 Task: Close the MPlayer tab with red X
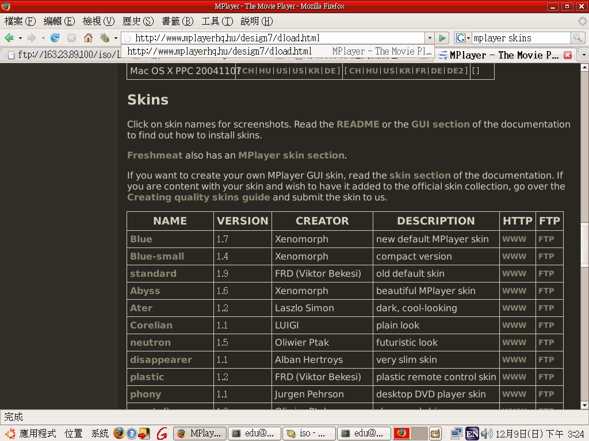568,55
